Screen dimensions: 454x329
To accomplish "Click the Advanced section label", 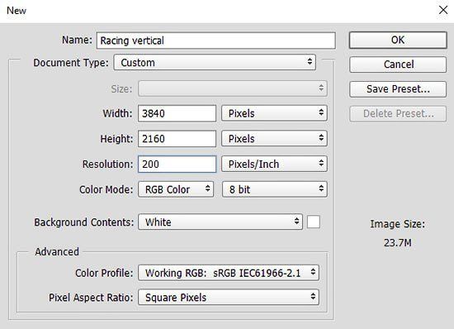I will click(x=57, y=251).
